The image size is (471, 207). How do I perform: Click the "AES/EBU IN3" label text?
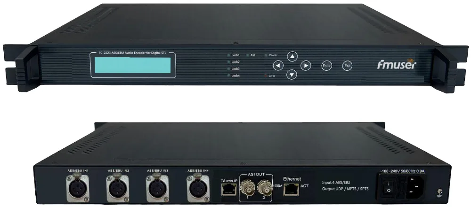[x=157, y=171]
